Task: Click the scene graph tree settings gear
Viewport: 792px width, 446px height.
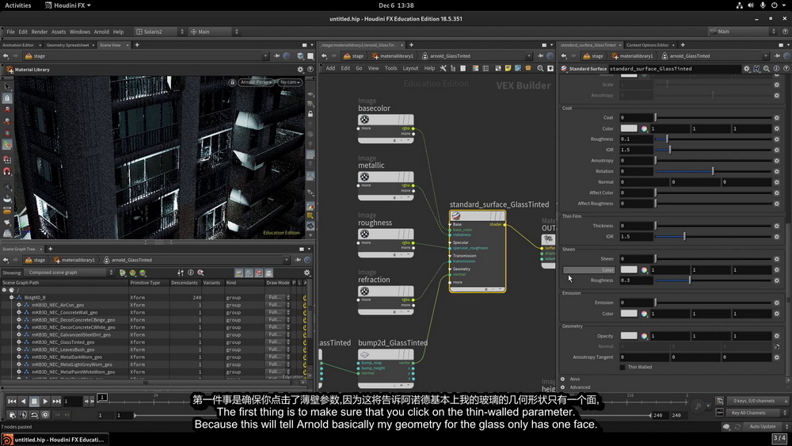Action: tap(307, 273)
